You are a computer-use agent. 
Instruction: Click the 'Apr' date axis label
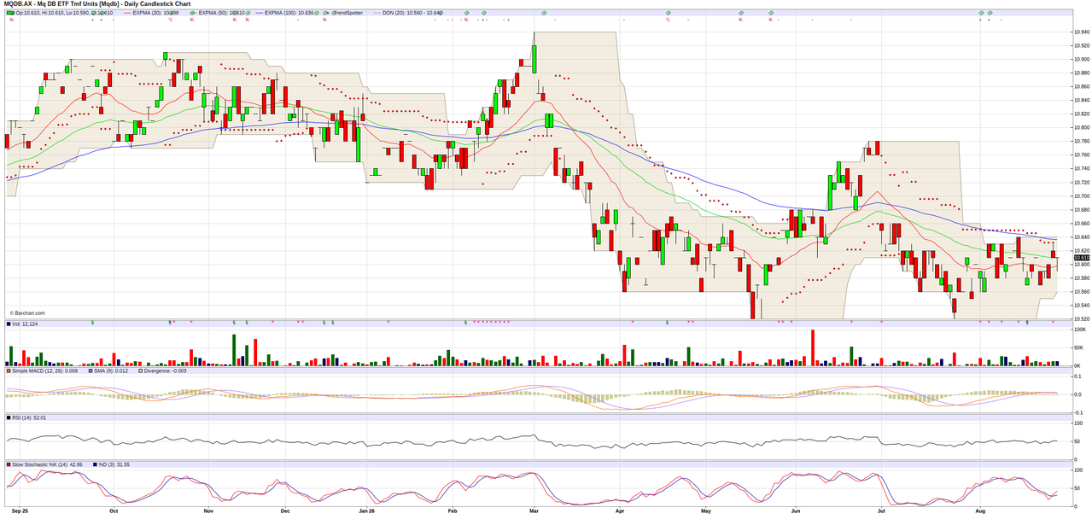pos(619,510)
